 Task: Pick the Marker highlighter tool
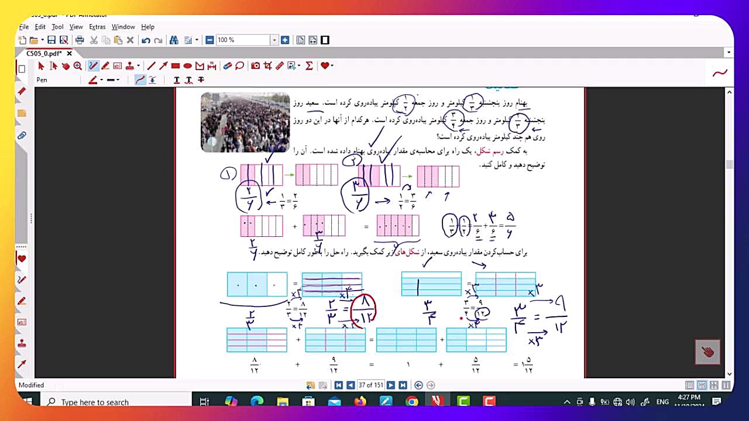(105, 66)
